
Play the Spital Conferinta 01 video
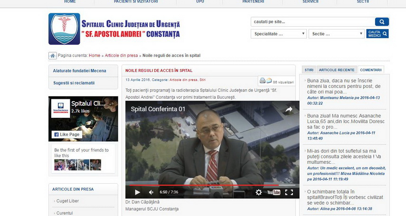(x=137, y=192)
